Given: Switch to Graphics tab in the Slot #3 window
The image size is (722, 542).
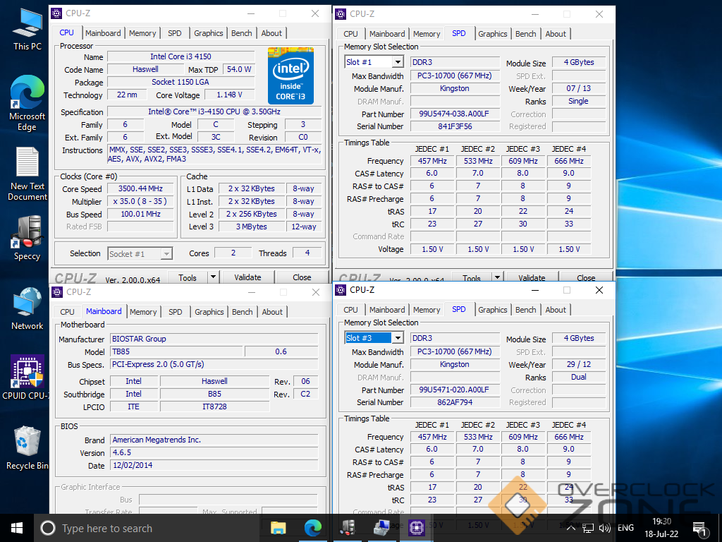Looking at the screenshot, I should (492, 310).
